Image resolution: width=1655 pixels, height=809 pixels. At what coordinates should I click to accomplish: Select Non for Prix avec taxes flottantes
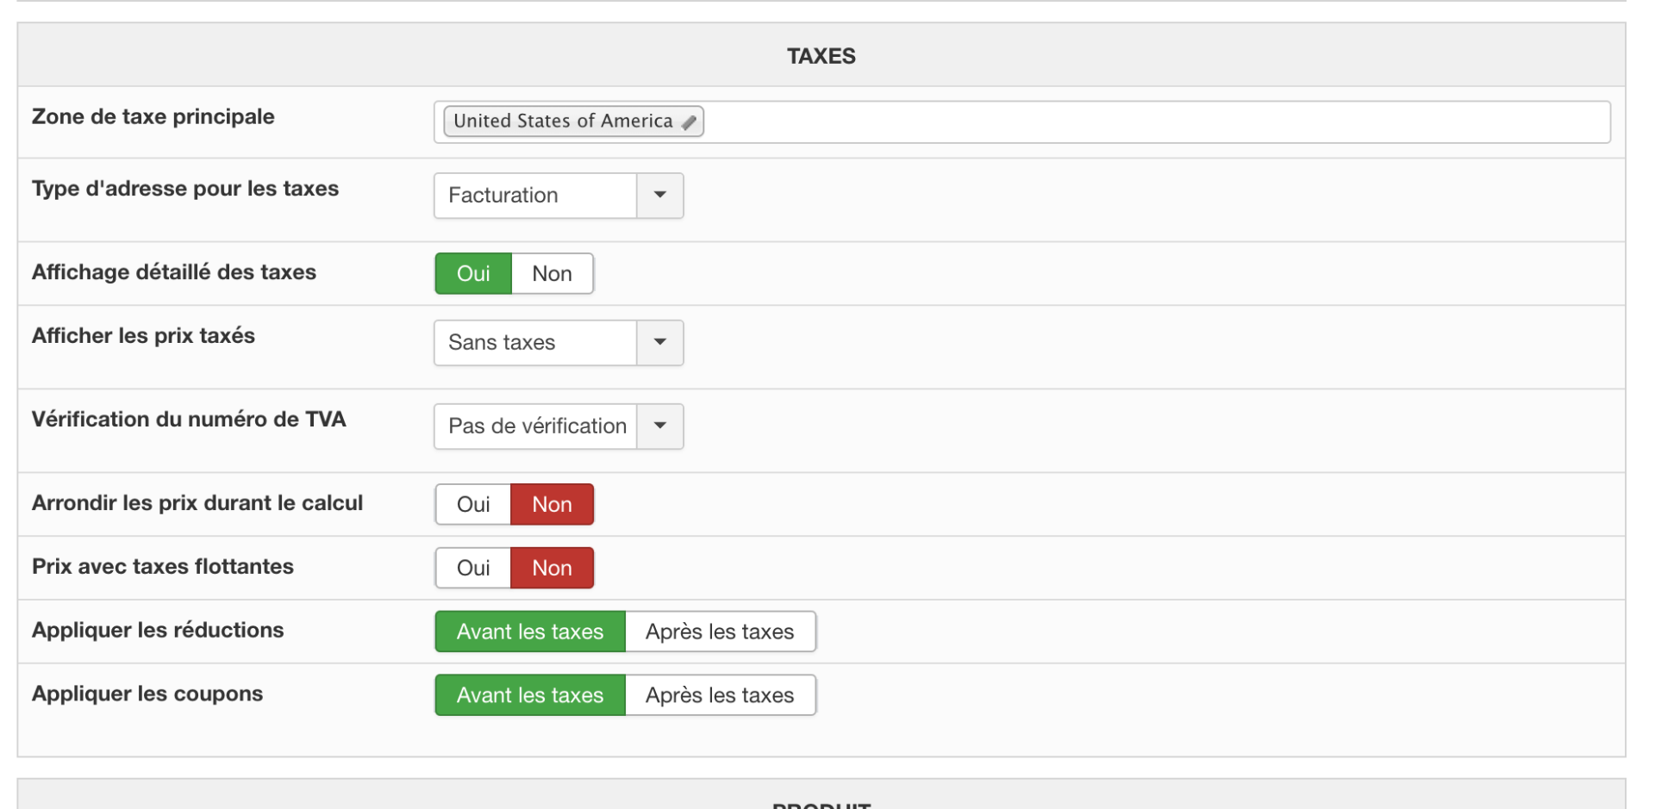552,569
